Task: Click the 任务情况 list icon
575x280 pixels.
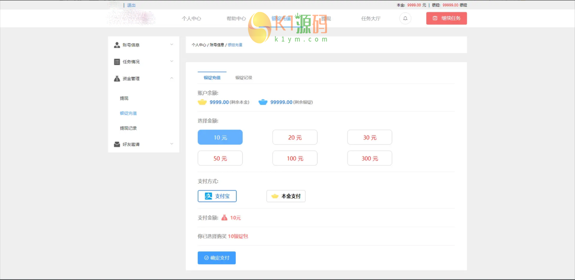Action: tap(117, 62)
